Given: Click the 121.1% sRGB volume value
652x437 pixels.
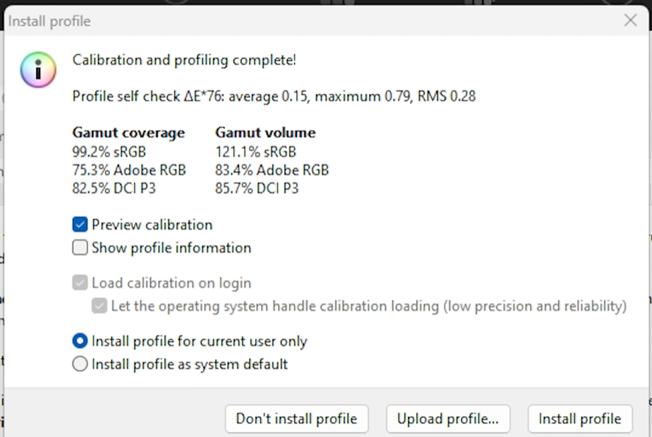Looking at the screenshot, I should click(x=256, y=152).
